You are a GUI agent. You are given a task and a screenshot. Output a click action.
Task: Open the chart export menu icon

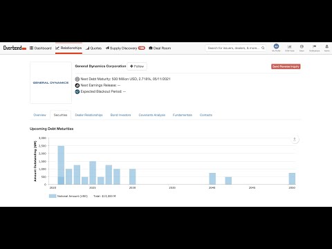(295, 139)
